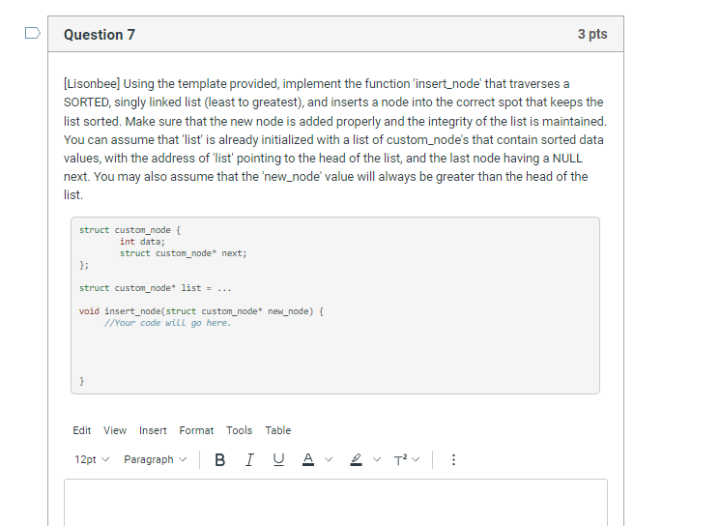Expand the superscript dropdown arrow

[416, 459]
